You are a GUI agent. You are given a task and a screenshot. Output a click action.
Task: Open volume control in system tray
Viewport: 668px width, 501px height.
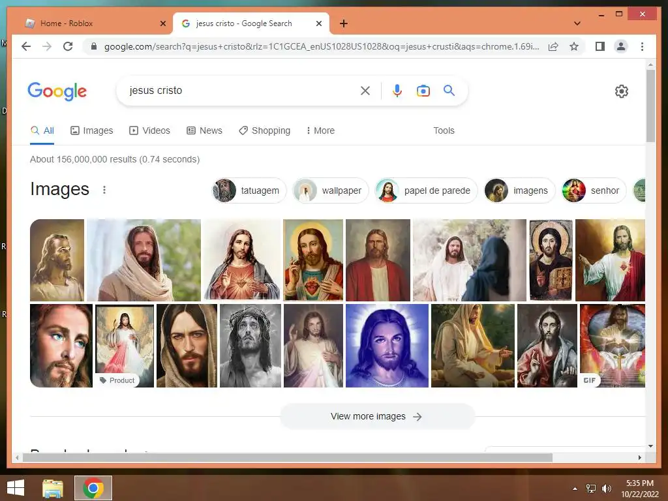[606, 489]
